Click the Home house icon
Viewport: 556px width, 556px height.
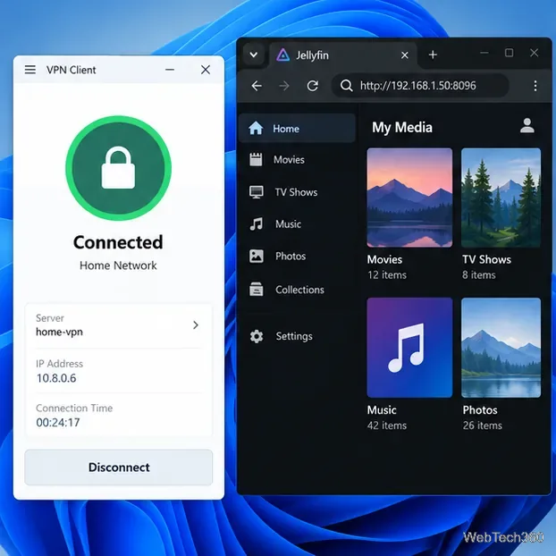click(256, 128)
